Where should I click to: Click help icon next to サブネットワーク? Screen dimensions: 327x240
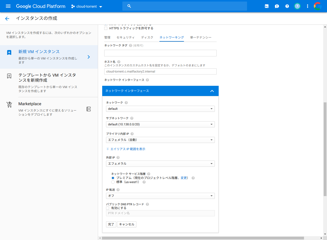132,118
